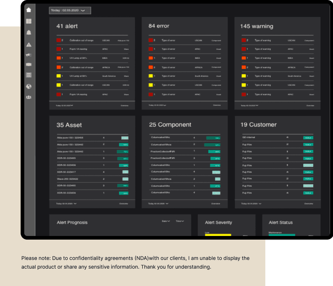Open the top 'Today : 02.05.2020' date dropdown
333x286 pixels.
click(70, 11)
